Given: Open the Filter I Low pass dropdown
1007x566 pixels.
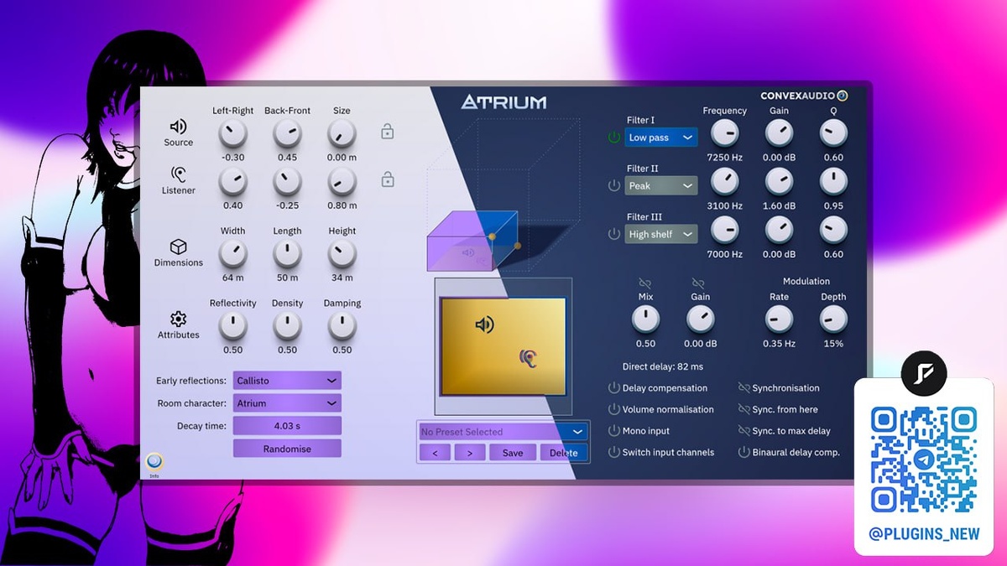Looking at the screenshot, I should pyautogui.click(x=661, y=138).
